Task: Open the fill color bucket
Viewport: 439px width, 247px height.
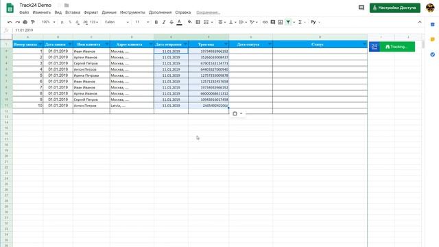Action: pyautogui.click(x=189, y=22)
